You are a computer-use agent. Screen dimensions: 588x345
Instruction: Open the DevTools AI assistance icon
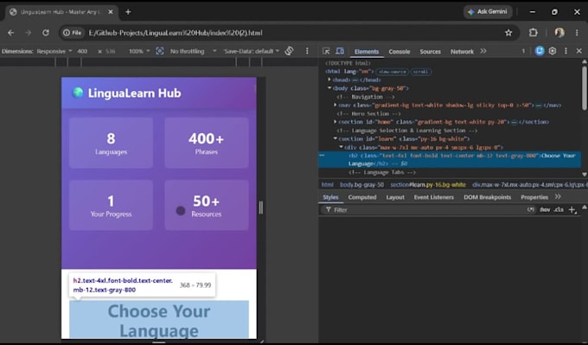tap(540, 51)
